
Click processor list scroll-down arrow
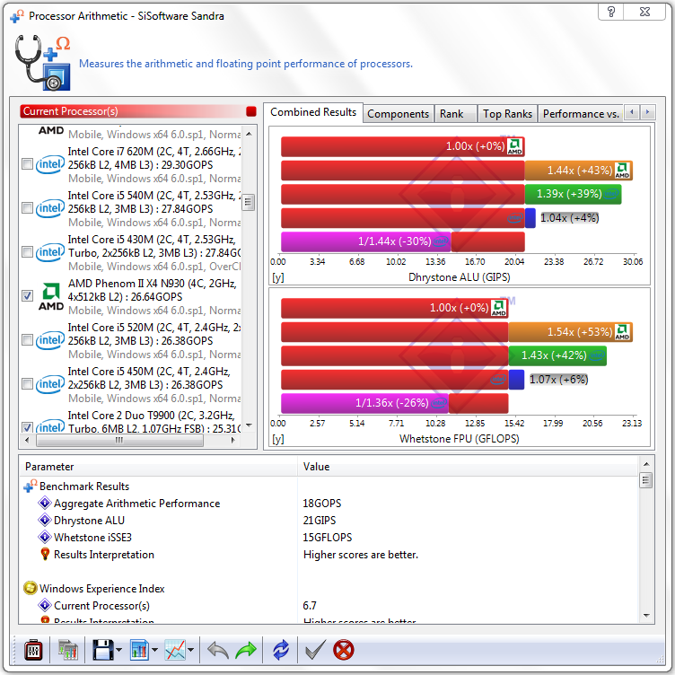point(249,425)
